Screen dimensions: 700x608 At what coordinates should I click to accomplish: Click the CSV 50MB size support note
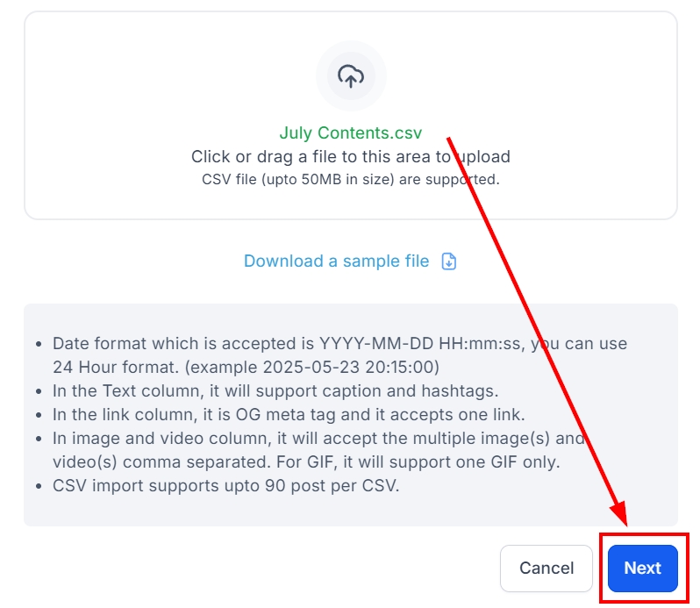coord(350,180)
